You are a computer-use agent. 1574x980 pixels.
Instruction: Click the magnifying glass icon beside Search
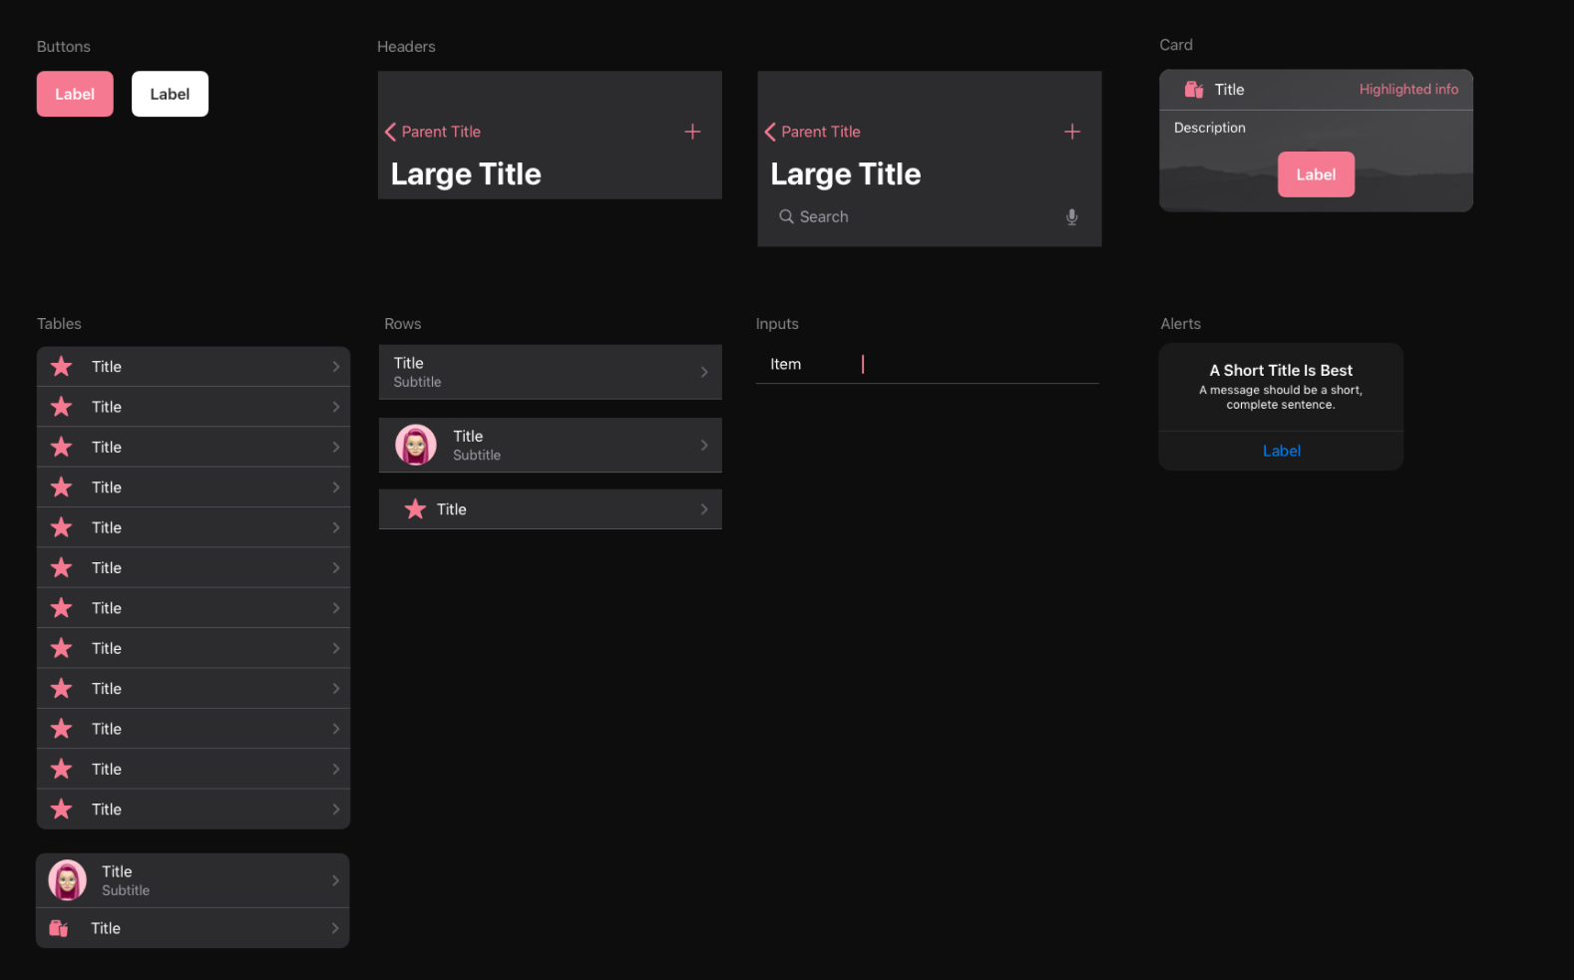point(786,217)
